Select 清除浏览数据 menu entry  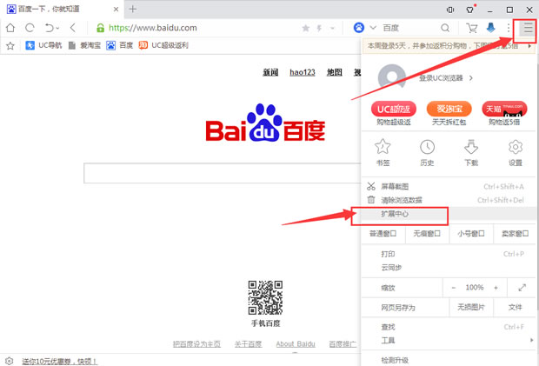point(401,199)
